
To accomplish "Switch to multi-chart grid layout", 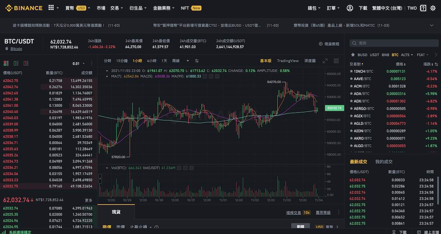I will click(x=336, y=61).
